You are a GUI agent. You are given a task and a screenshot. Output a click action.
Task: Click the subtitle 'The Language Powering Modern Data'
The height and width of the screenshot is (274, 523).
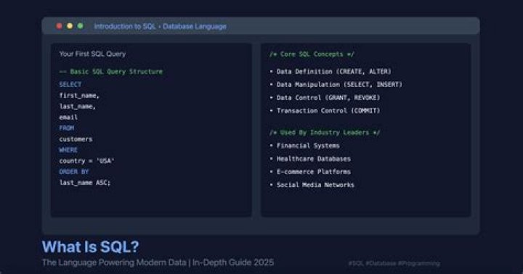114,262
